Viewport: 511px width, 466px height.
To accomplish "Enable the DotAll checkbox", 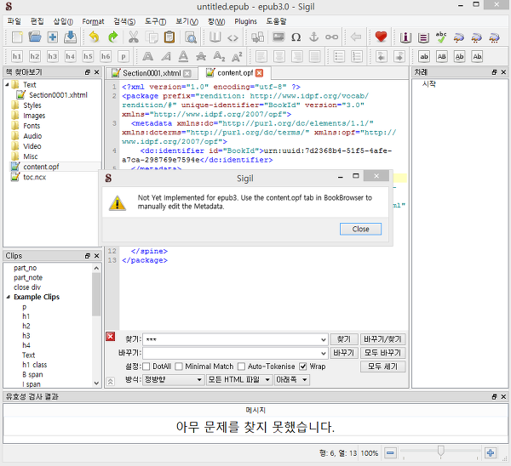I will tap(146, 367).
